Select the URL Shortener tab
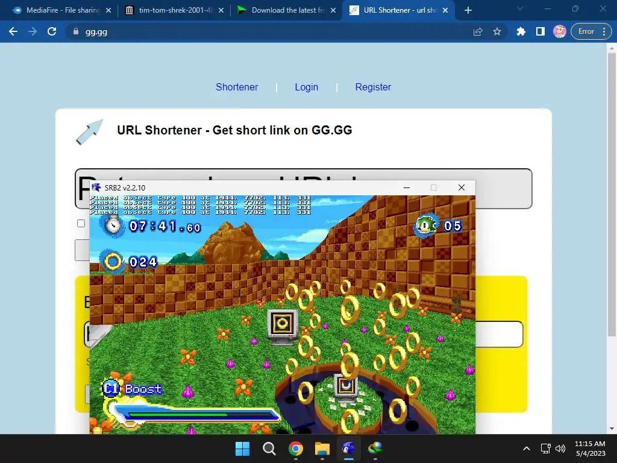617x463 pixels. tap(399, 10)
